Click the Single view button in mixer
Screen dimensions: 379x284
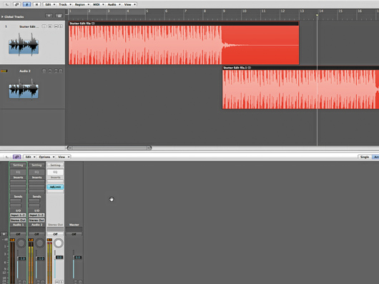(365, 157)
